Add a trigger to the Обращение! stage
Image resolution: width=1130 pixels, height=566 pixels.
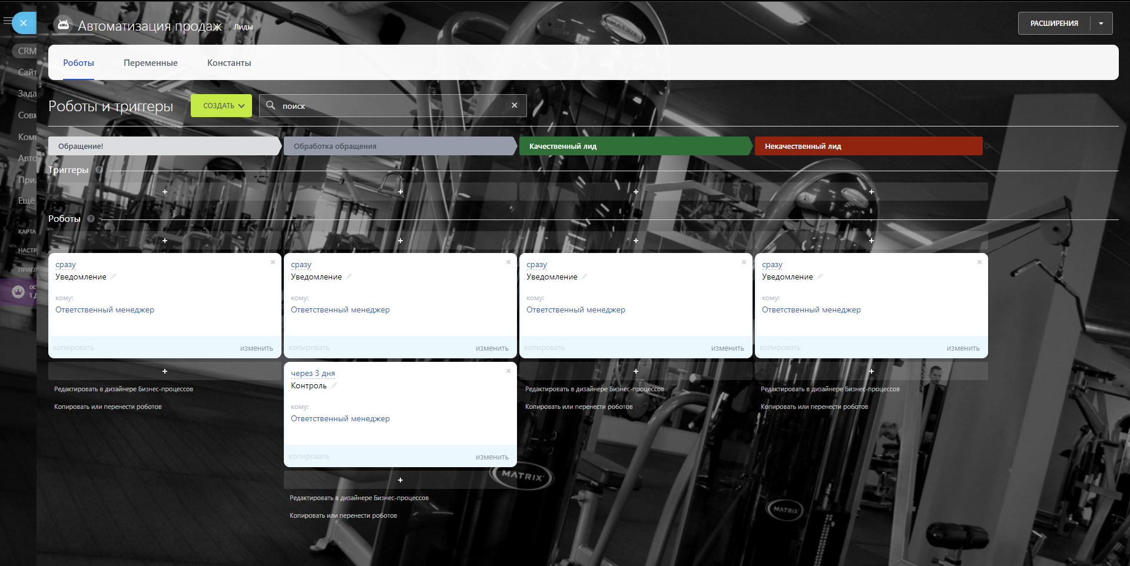coord(165,192)
